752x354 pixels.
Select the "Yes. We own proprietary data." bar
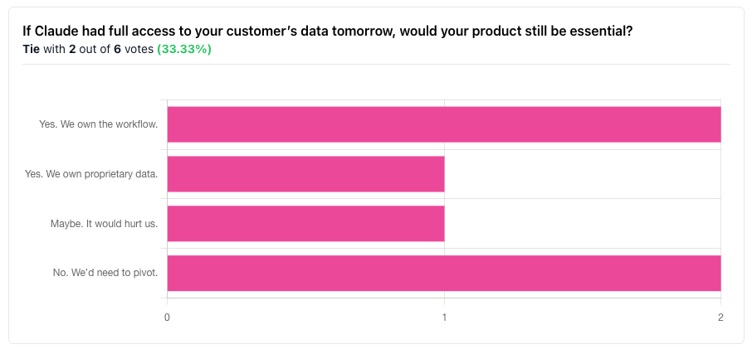305,173
